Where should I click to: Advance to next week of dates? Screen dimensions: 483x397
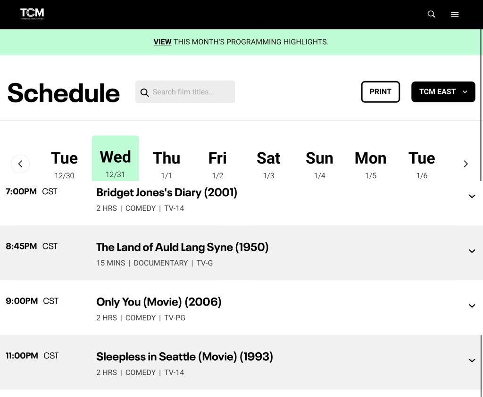(x=466, y=164)
